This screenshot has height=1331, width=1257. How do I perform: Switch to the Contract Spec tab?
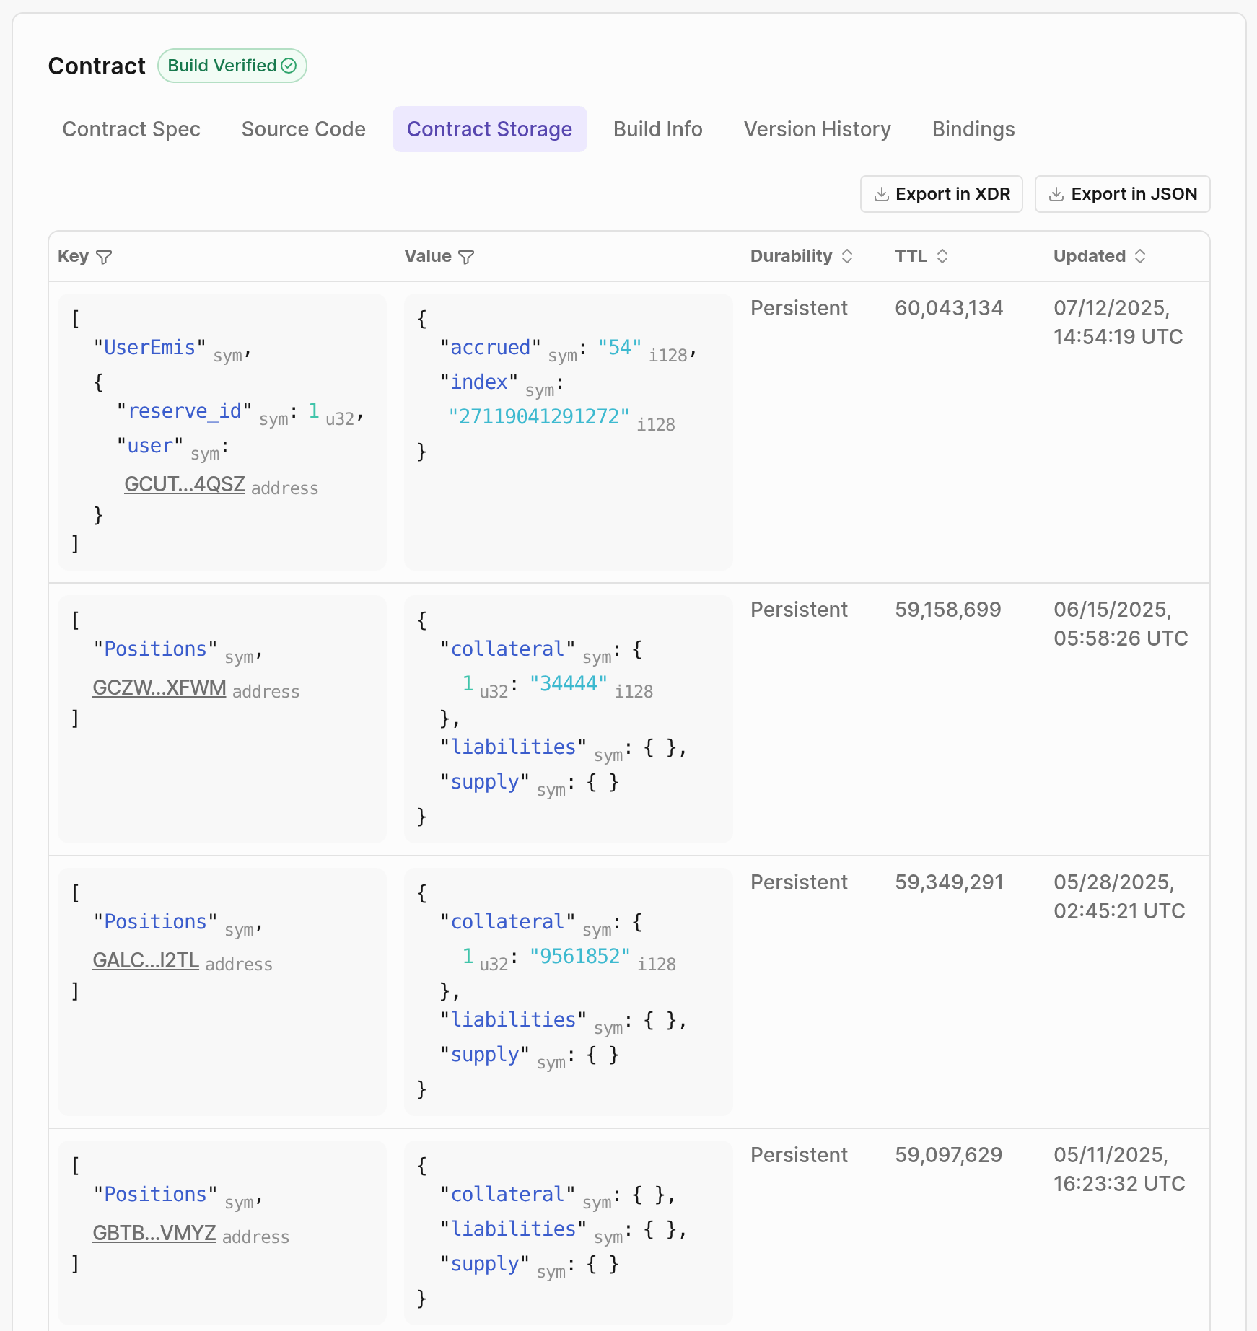point(132,129)
